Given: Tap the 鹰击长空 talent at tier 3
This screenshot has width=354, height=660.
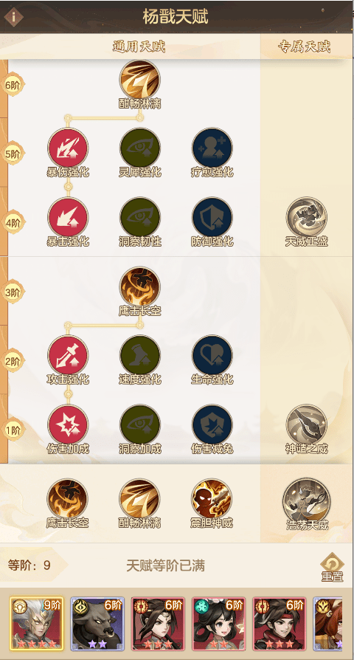Looking at the screenshot, I should tap(140, 287).
